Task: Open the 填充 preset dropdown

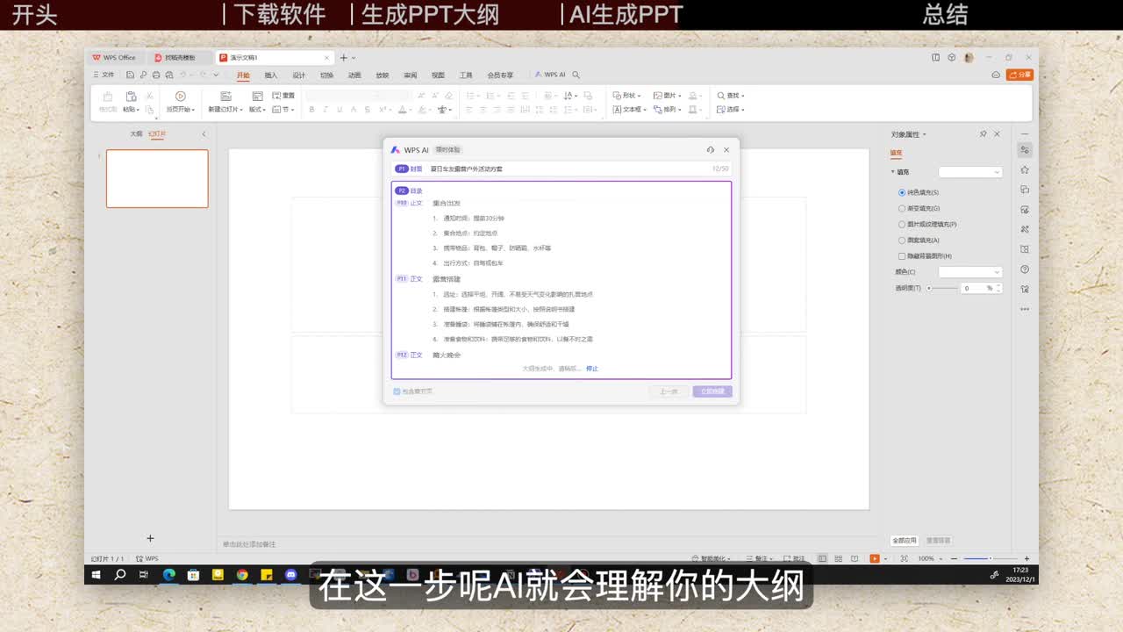Action: tap(969, 172)
